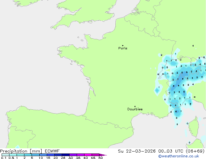
Task: Click the legend label '45'
Action: point(93,158)
